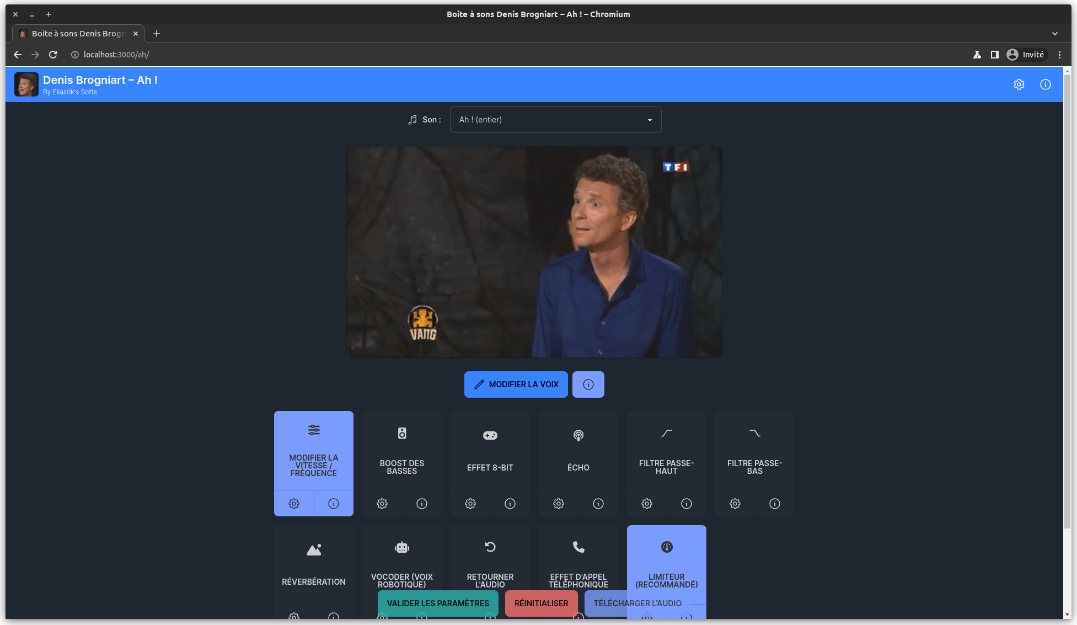Enable the Réverbération filter
The height and width of the screenshot is (625, 1077).
(313, 563)
